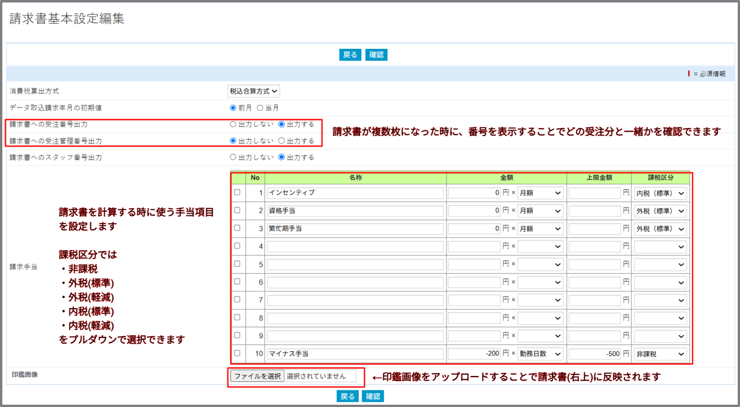Select 出力しない for スタッフ番号出力
The width and height of the screenshot is (740, 407).
[x=233, y=157]
